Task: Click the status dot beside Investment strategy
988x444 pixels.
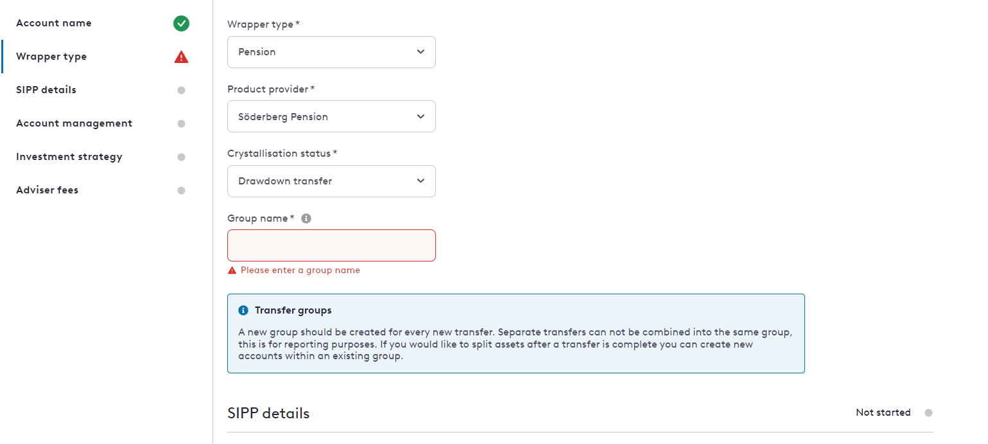Action: pyautogui.click(x=181, y=157)
